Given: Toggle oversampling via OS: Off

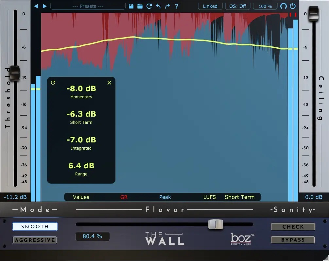Looking at the screenshot, I should click(x=237, y=6).
